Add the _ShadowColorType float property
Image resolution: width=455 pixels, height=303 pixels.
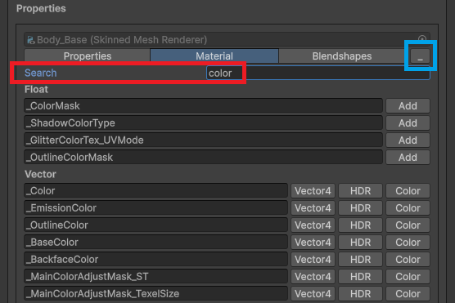click(x=408, y=123)
